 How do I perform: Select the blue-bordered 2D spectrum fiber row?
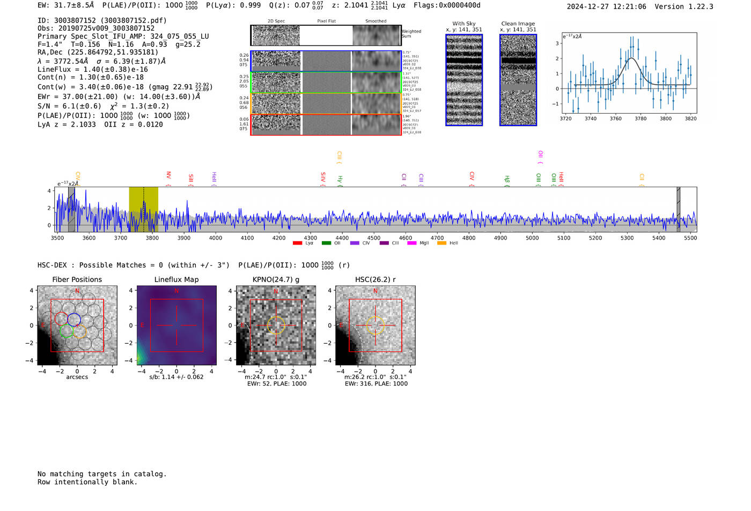click(326, 61)
